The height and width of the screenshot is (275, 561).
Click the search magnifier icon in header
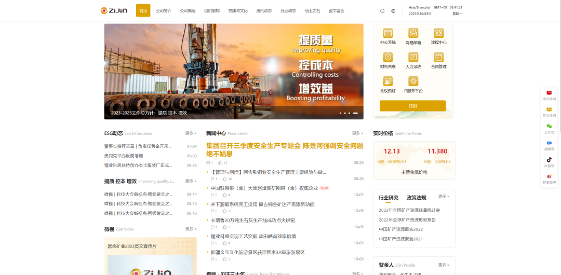coord(382,11)
